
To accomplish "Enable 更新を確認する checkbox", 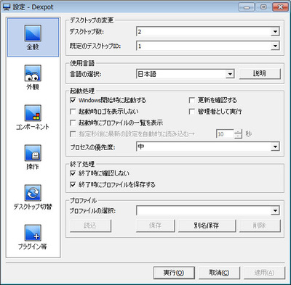I will (x=192, y=100).
